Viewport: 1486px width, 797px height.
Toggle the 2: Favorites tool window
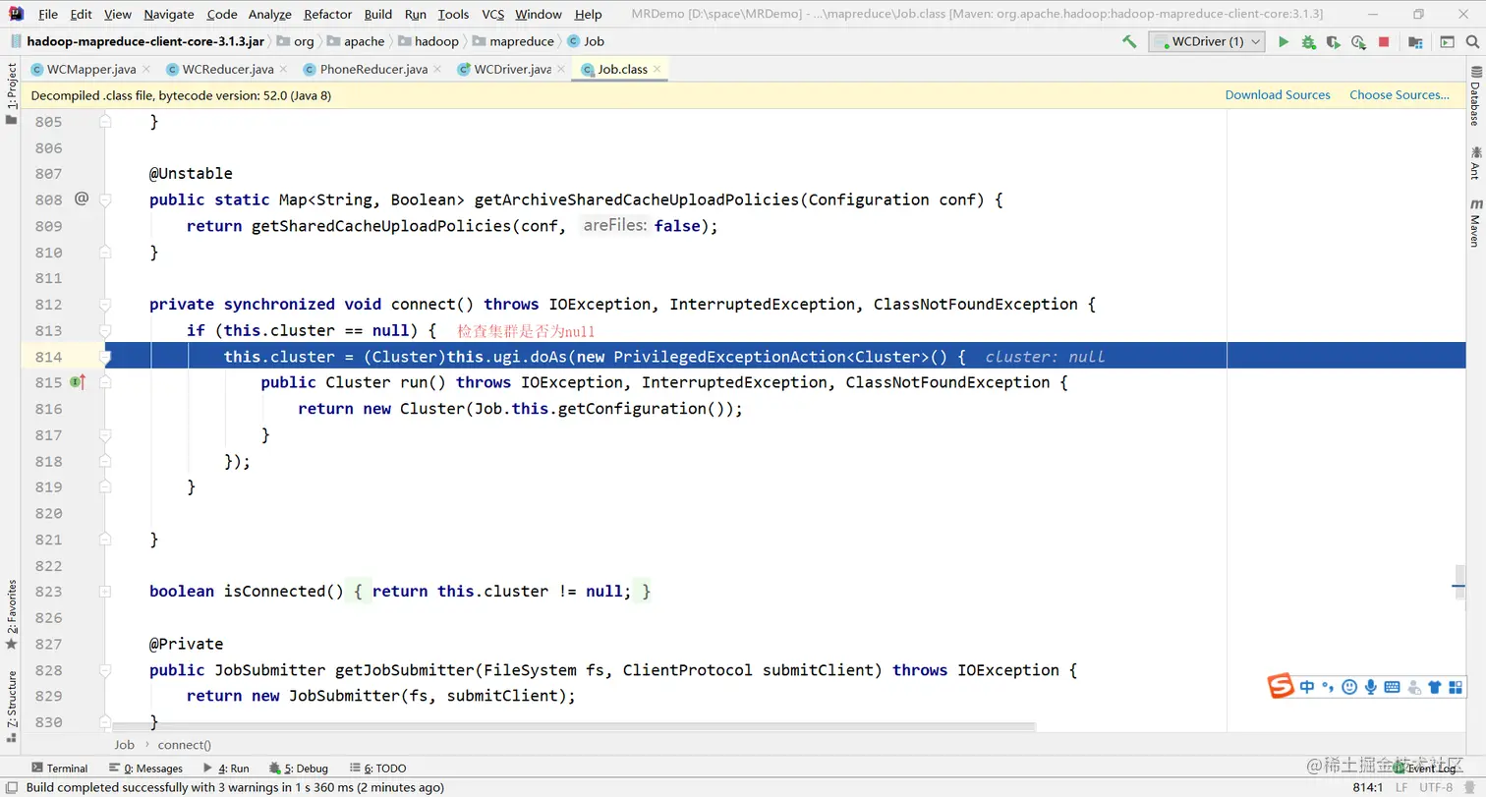11,614
